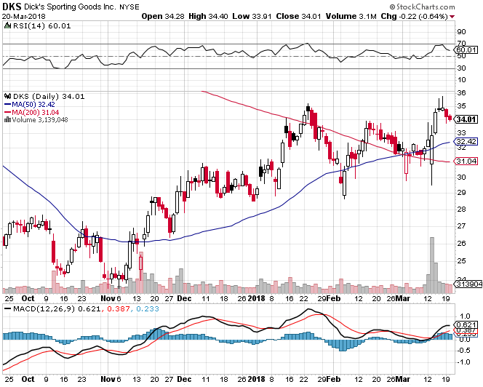Click the Dec label on the price axis

click(184, 298)
